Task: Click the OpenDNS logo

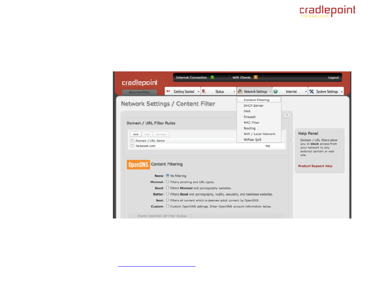Action: point(138,165)
